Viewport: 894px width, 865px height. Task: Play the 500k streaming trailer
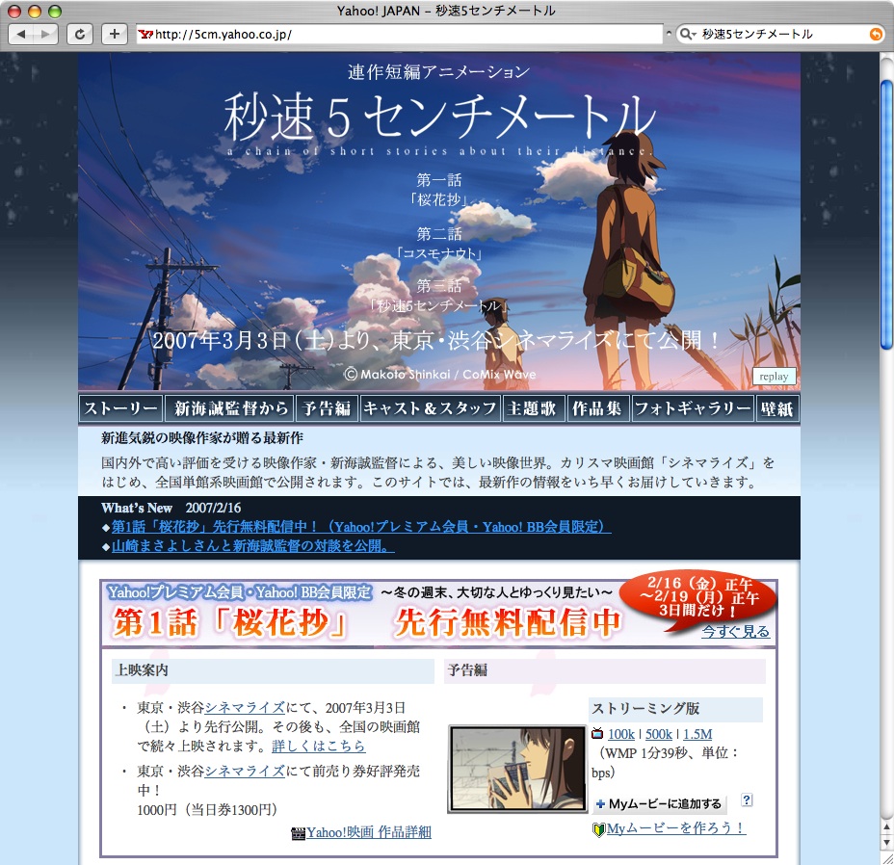(x=659, y=734)
